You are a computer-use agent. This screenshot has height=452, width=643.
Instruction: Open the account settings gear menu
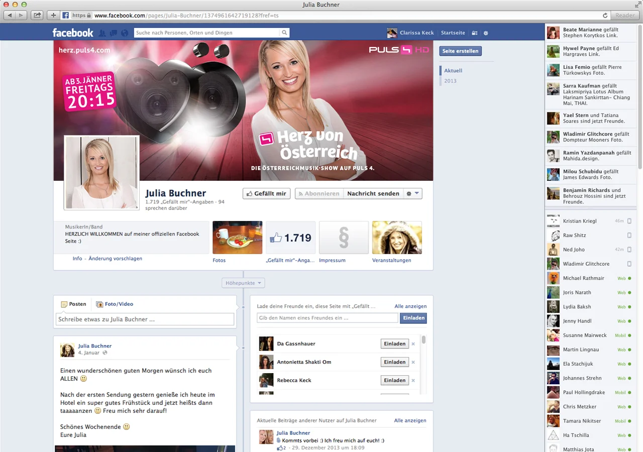[486, 33]
